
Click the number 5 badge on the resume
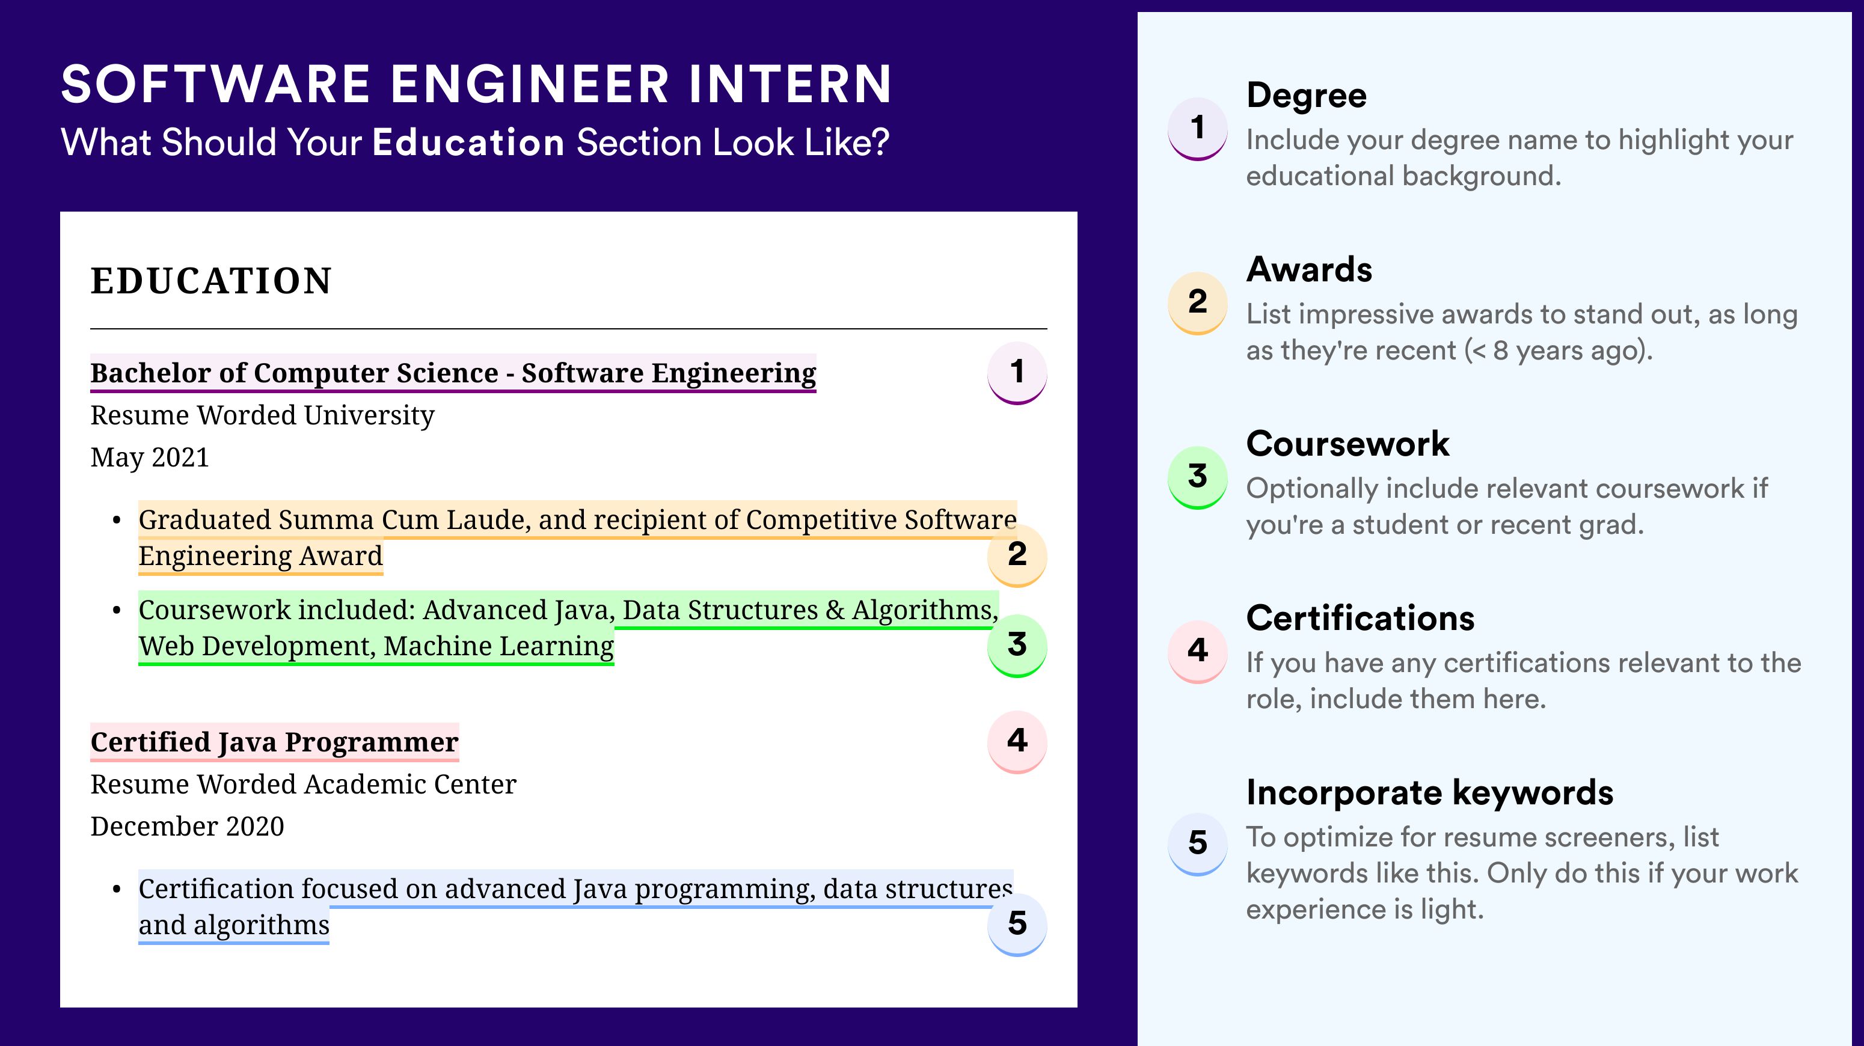(1017, 925)
